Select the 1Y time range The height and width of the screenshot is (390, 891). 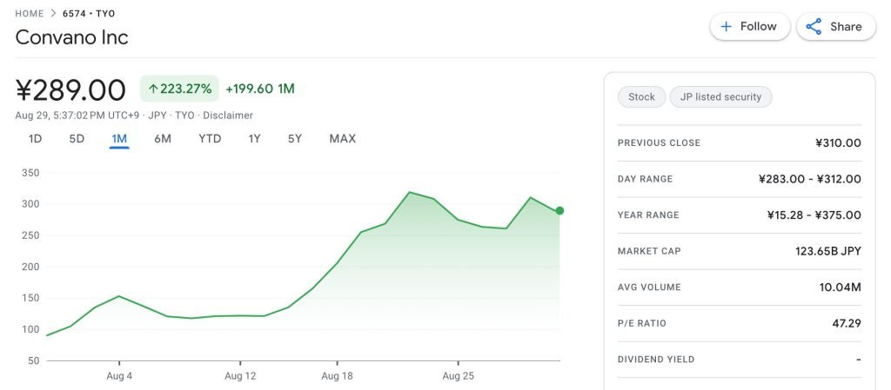point(254,139)
